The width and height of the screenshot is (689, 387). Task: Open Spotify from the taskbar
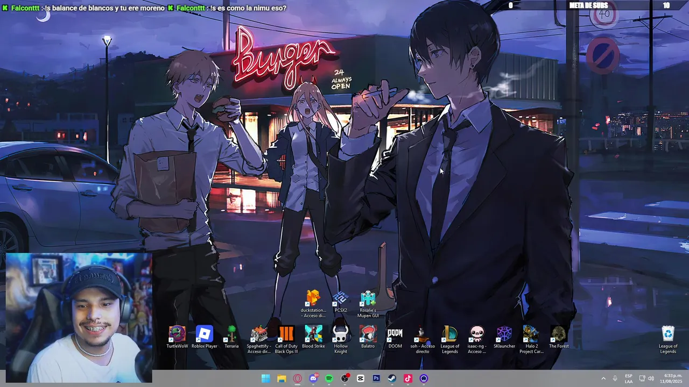[329, 378]
